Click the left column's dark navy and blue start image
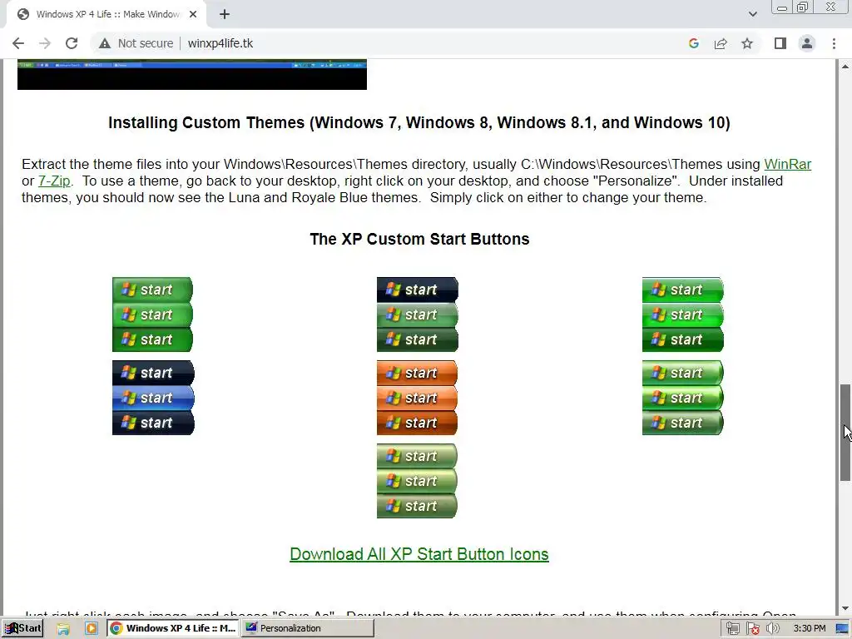This screenshot has height=639, width=852. [x=153, y=398]
